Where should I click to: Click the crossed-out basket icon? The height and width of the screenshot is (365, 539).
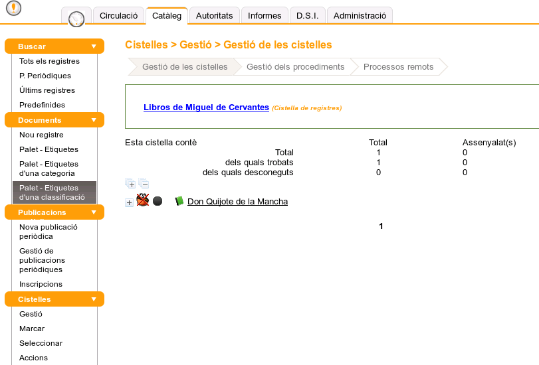143,200
